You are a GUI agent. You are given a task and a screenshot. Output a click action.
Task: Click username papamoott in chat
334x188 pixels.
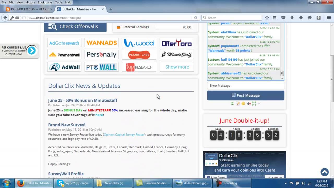click(x=230, y=46)
